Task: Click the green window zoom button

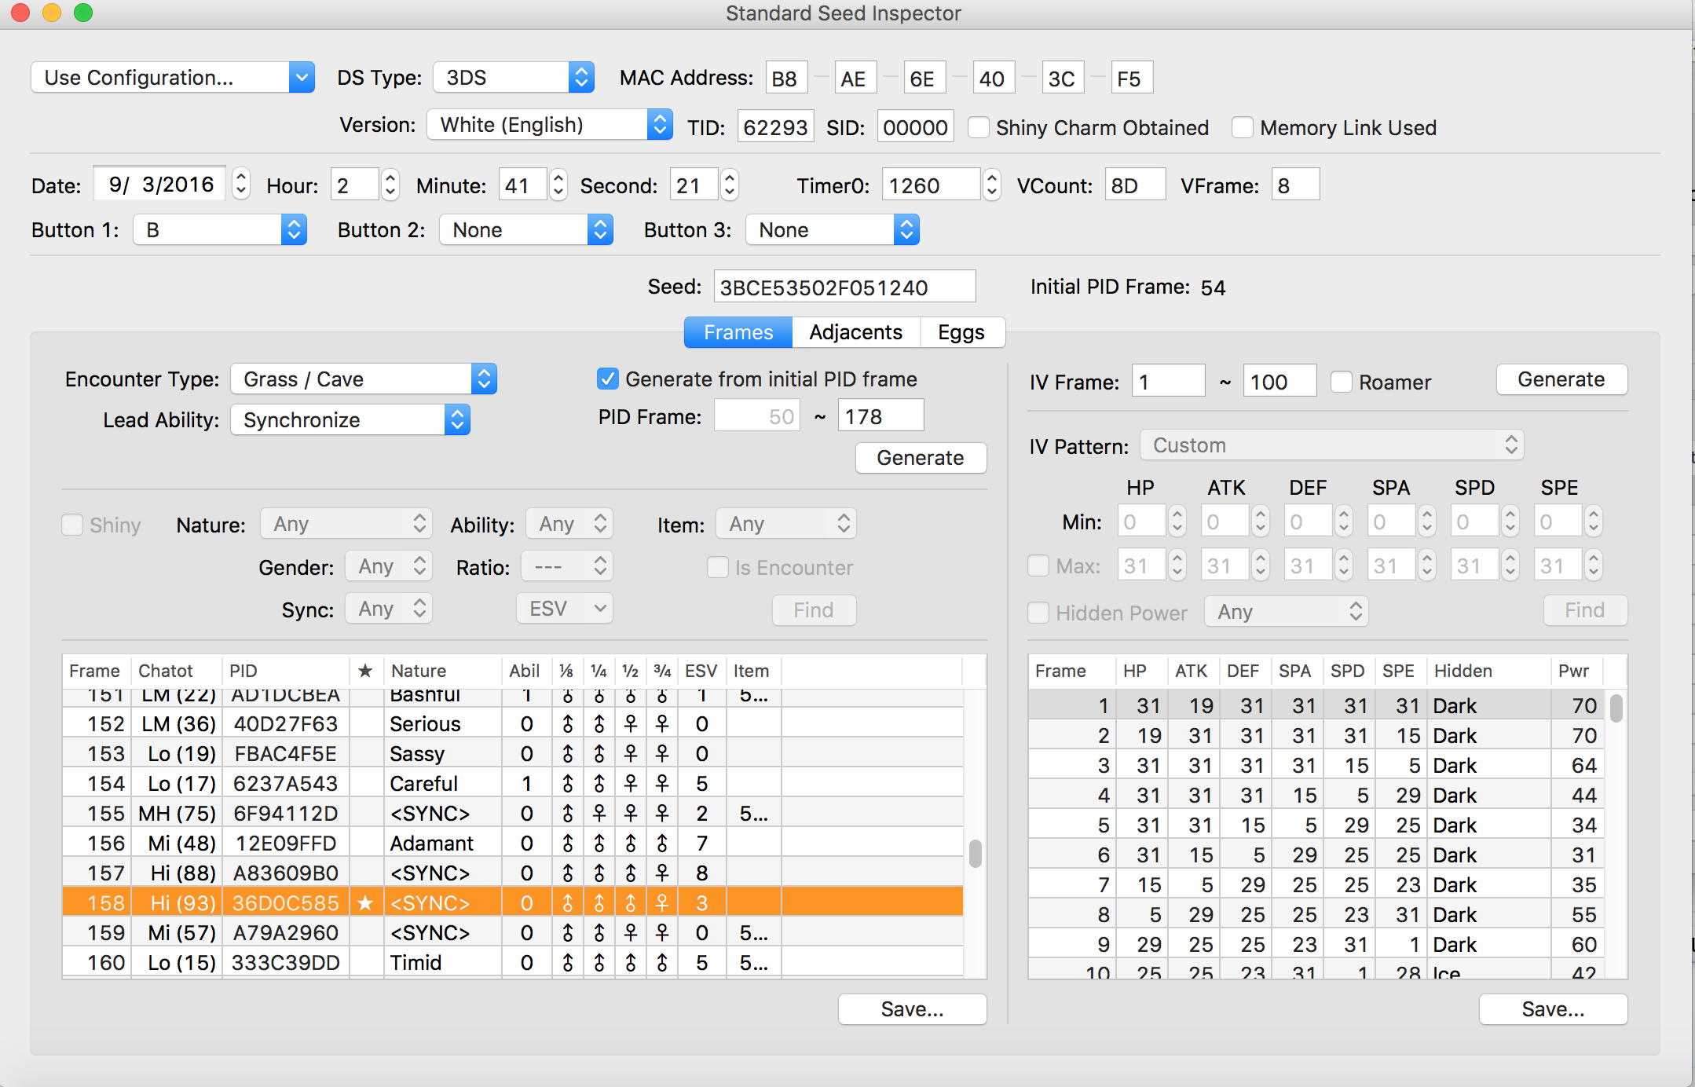Action: pos(82,13)
